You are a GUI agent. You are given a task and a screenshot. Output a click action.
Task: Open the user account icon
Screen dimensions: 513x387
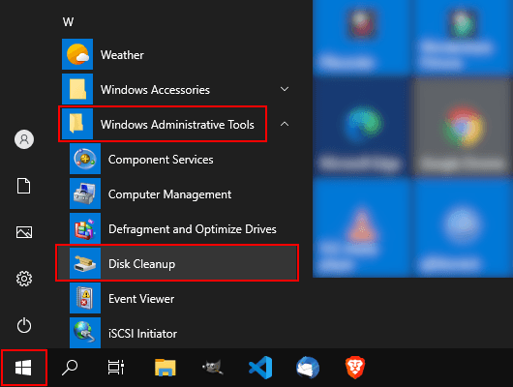coord(24,139)
